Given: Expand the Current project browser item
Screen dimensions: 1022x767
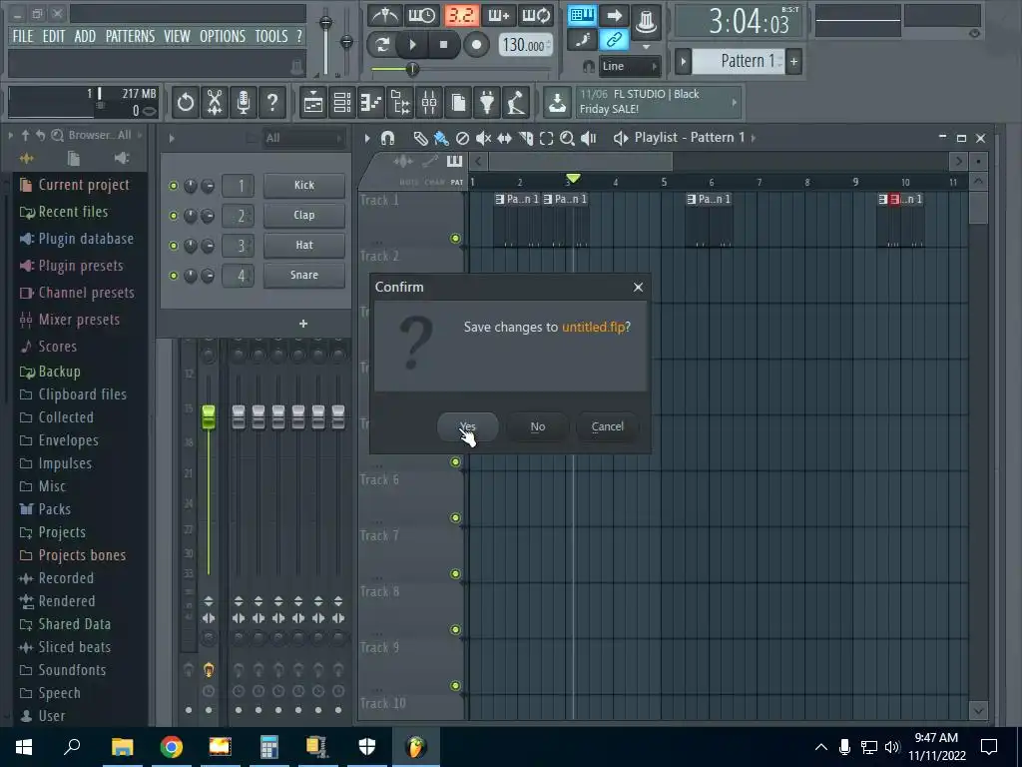Looking at the screenshot, I should click(74, 185).
